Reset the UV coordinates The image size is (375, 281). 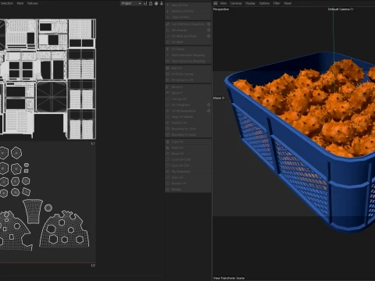(x=188, y=154)
